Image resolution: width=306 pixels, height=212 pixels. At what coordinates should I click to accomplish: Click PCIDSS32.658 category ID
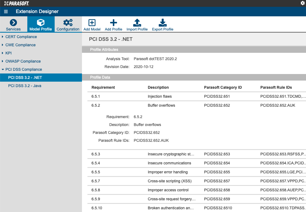(x=217, y=190)
